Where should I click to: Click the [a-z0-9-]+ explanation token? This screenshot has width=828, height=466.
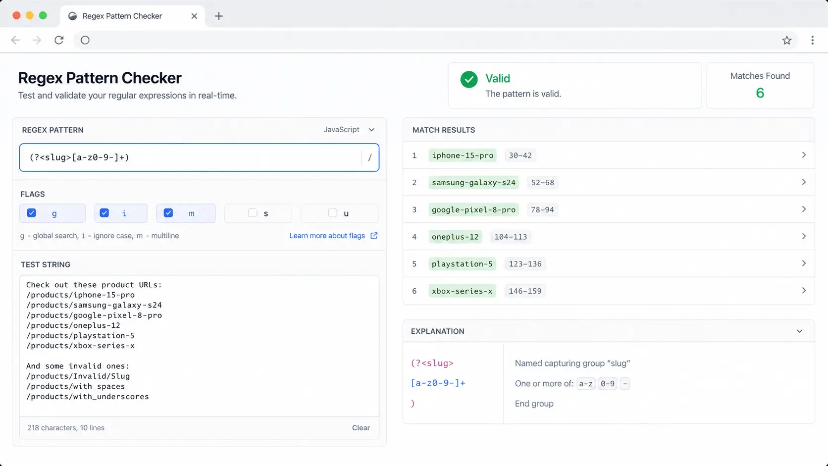point(438,383)
